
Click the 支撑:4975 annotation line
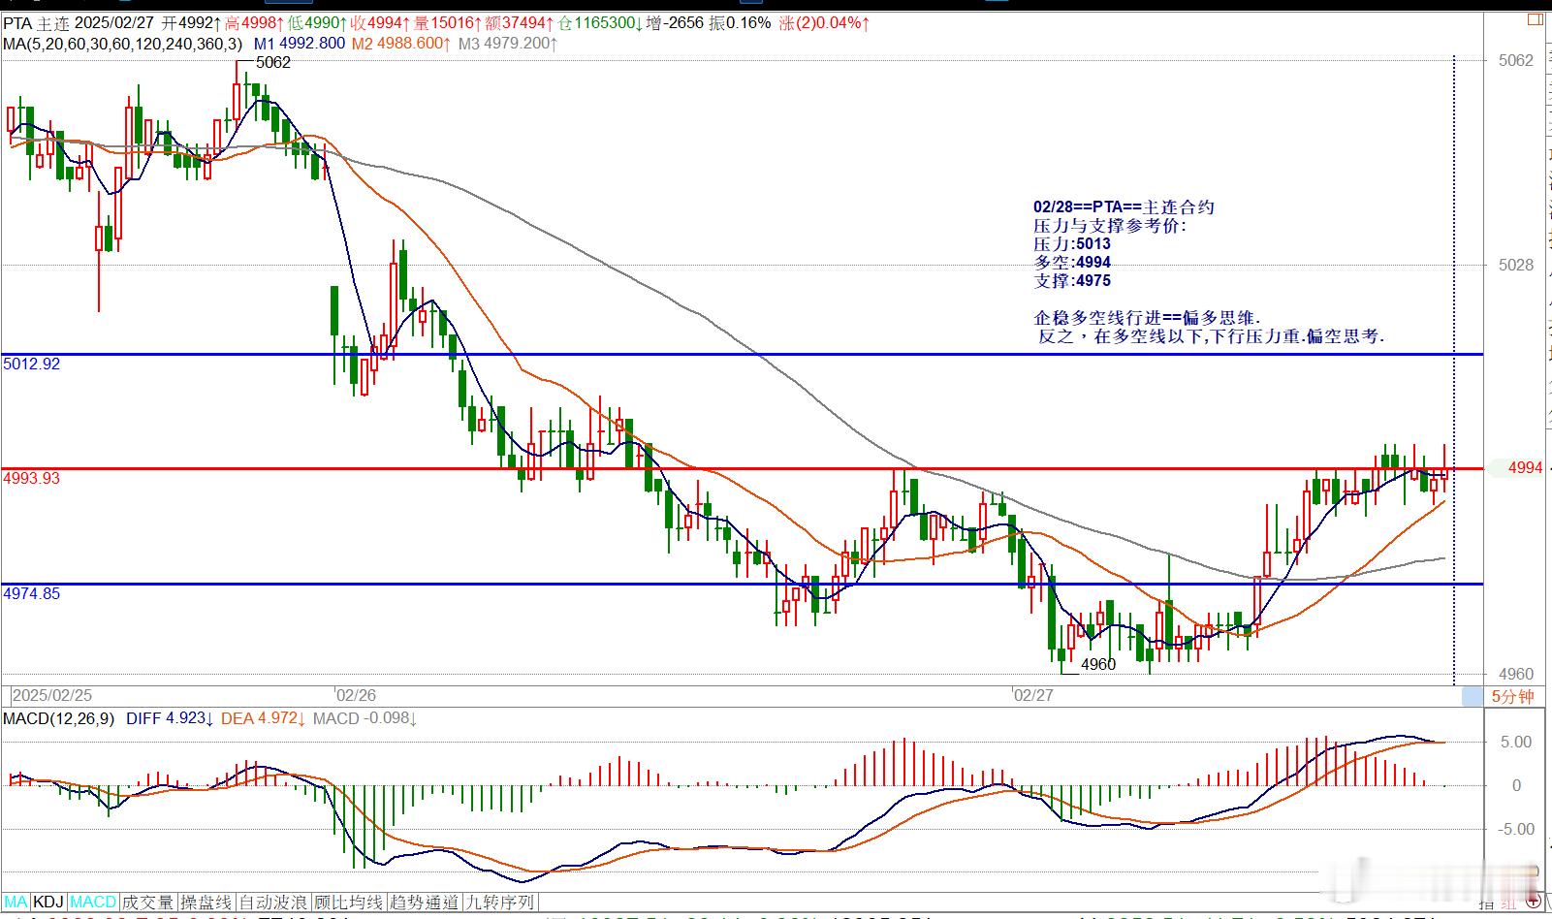pyautogui.click(x=1072, y=281)
